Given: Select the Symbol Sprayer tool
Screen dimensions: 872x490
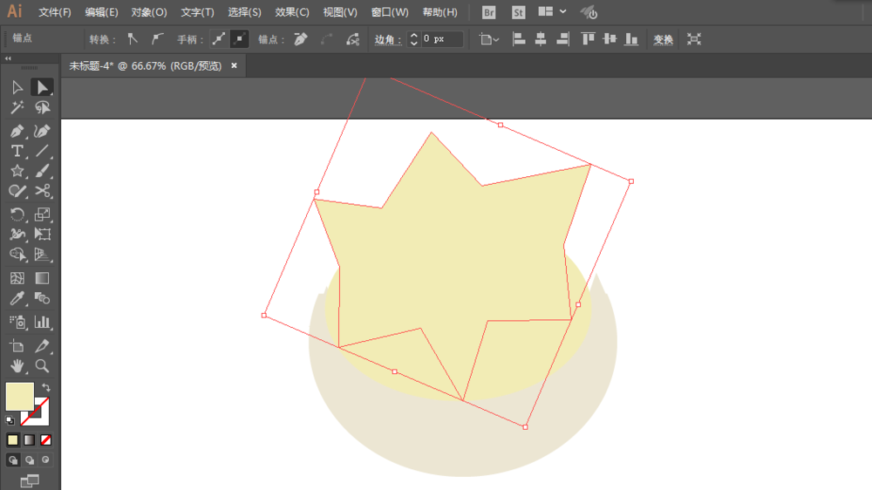Looking at the screenshot, I should [x=17, y=322].
